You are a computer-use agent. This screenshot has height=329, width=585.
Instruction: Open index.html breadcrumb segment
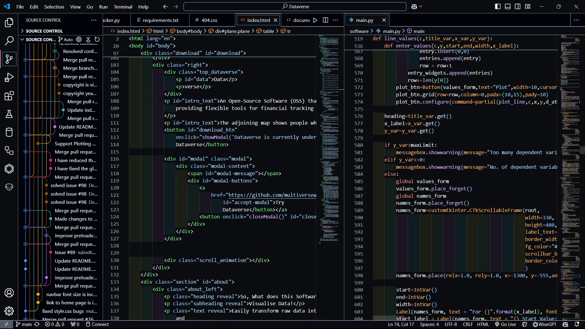[125, 31]
